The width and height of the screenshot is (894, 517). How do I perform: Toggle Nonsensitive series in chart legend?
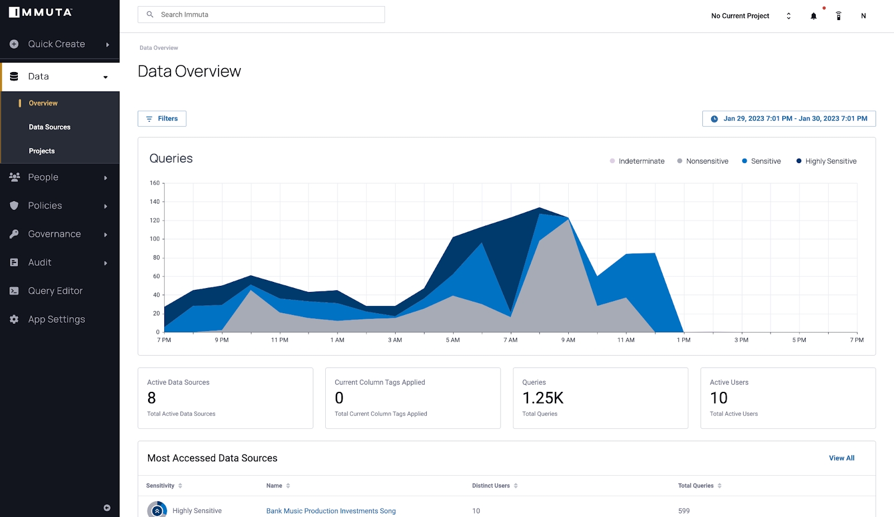tap(702, 161)
